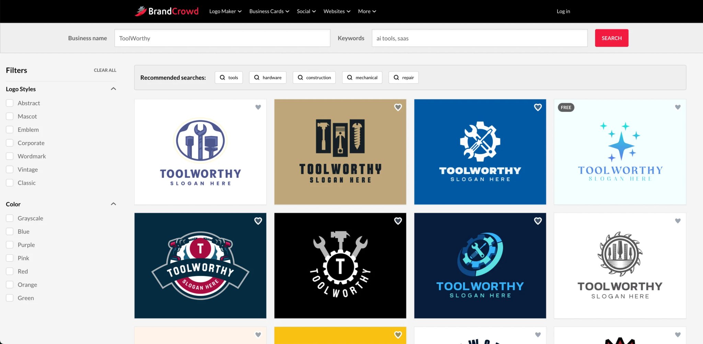Click the BrandCrowd logo
The image size is (703, 344).
click(x=166, y=11)
